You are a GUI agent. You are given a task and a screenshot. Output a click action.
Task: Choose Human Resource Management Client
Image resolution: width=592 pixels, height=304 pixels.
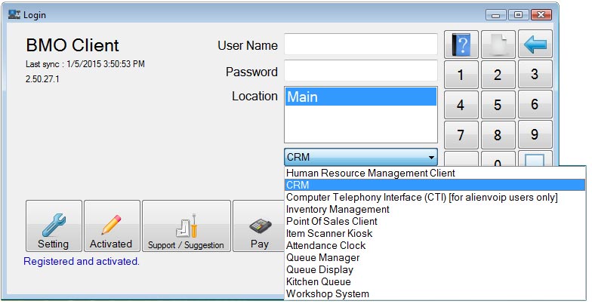point(435,173)
